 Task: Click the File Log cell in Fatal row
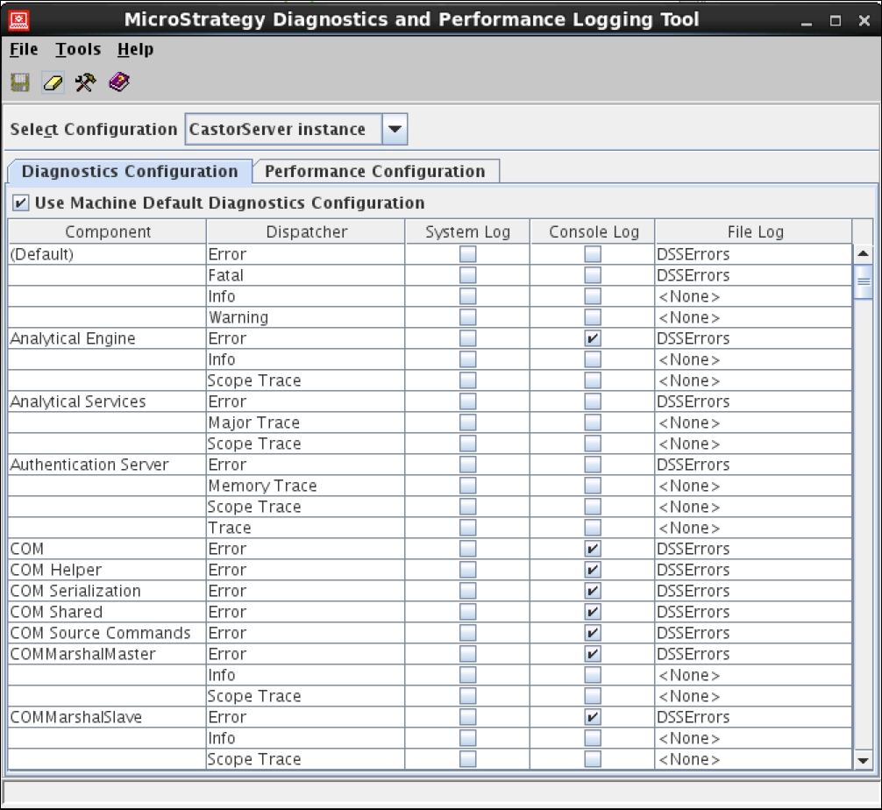(x=754, y=275)
